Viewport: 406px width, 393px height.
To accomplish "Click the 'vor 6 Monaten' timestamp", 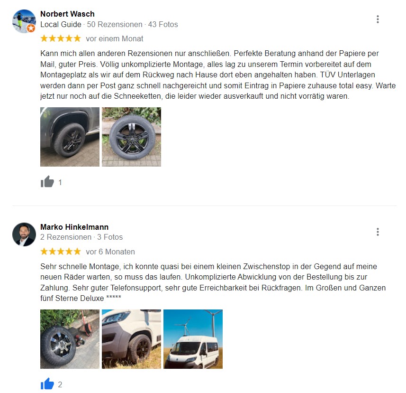I will point(110,252).
